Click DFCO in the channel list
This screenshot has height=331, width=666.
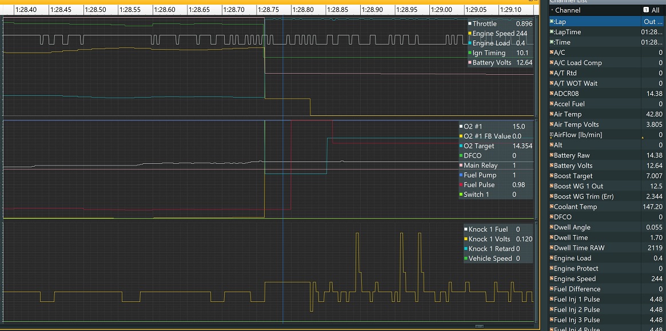pos(607,217)
